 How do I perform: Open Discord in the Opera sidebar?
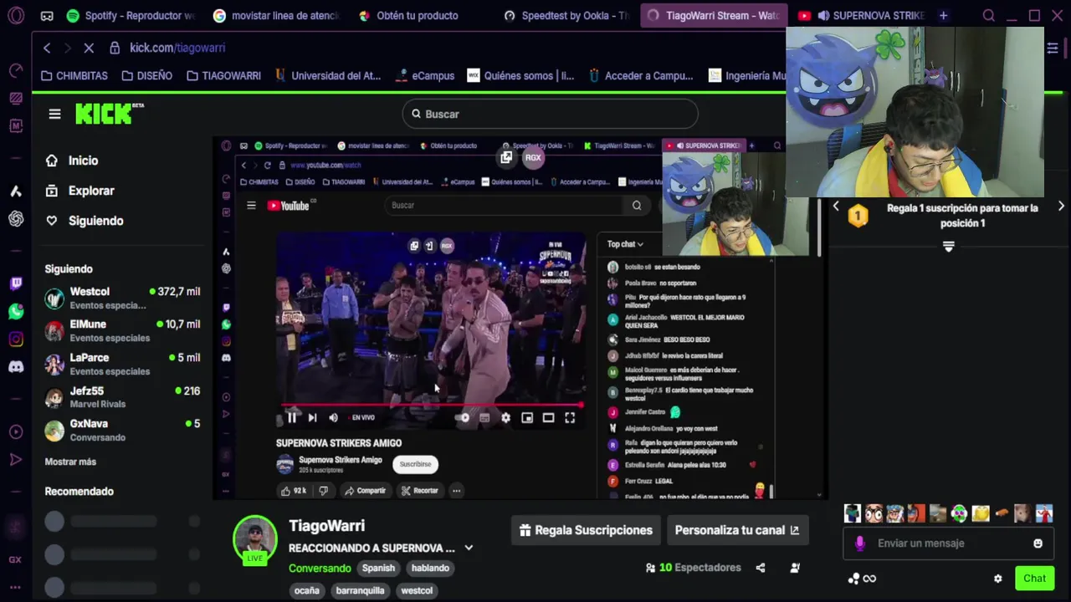(16, 366)
